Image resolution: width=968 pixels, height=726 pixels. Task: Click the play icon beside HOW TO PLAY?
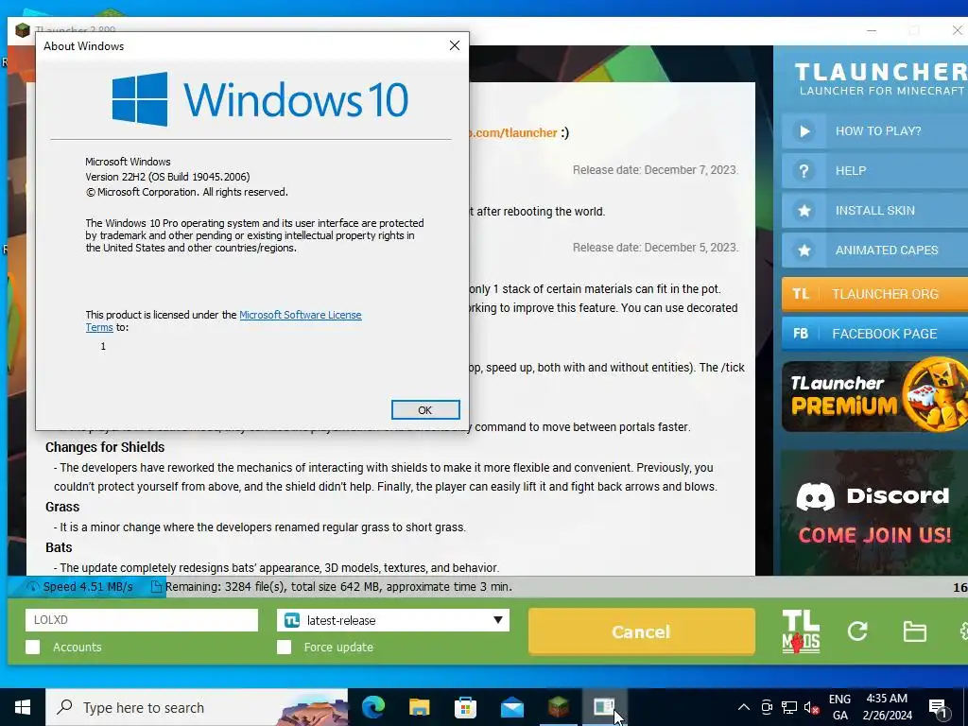coord(804,130)
